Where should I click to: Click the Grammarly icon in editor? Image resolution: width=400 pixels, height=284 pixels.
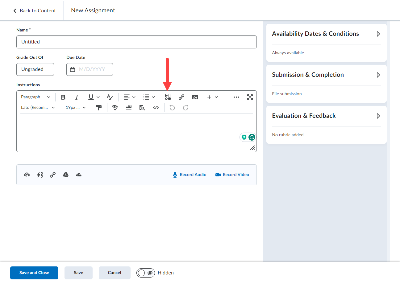252,138
